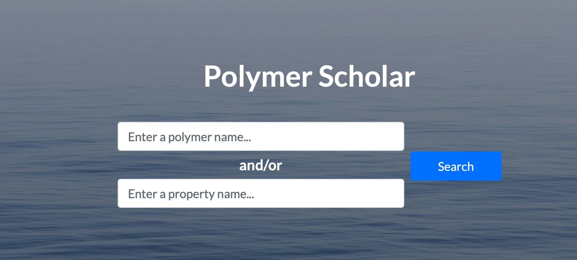Click the white and/or text

[261, 165]
